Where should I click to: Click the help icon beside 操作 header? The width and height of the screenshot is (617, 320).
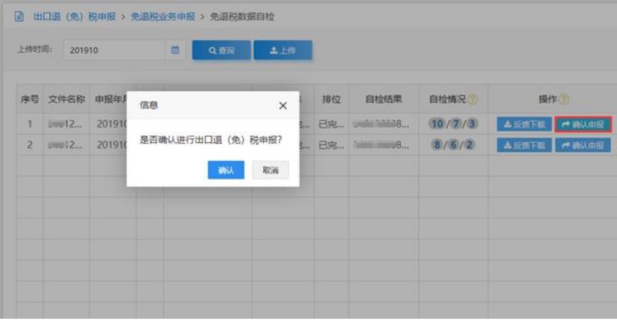coord(563,99)
